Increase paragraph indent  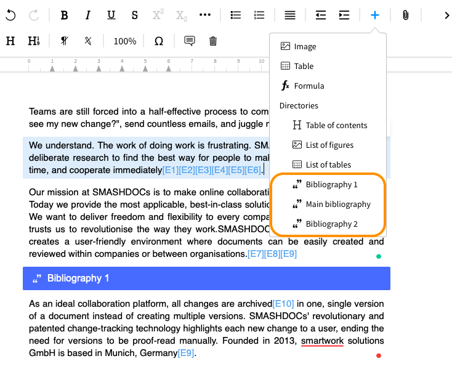[344, 15]
